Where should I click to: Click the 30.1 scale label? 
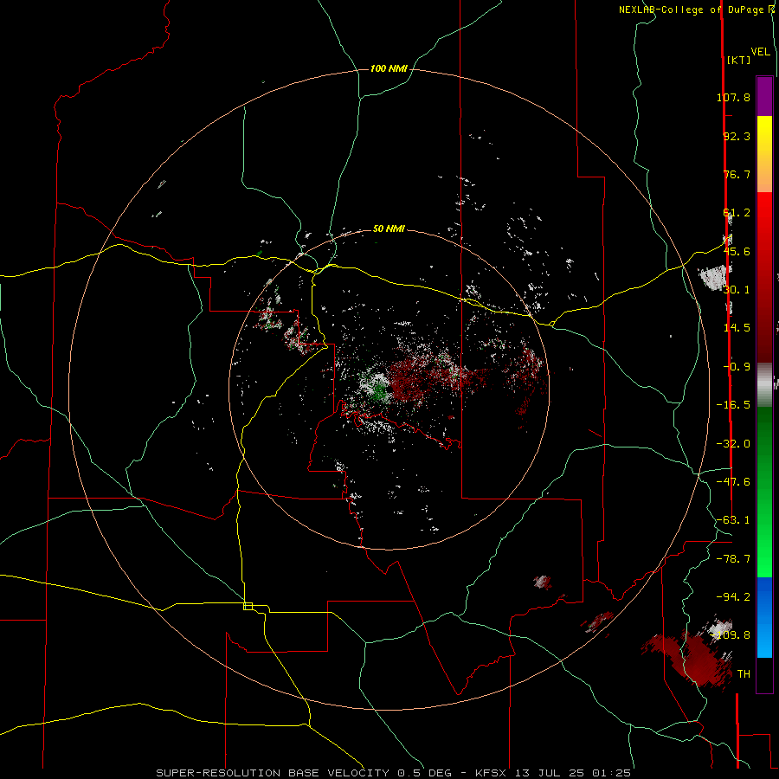737,290
